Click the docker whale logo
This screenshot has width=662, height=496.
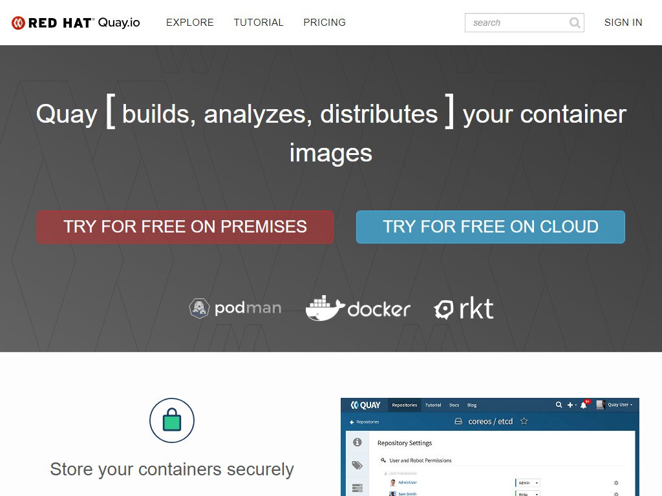click(358, 308)
